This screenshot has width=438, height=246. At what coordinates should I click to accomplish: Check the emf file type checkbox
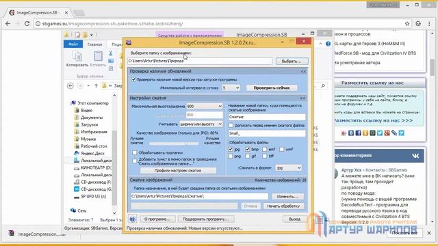pyautogui.click(x=265, y=149)
